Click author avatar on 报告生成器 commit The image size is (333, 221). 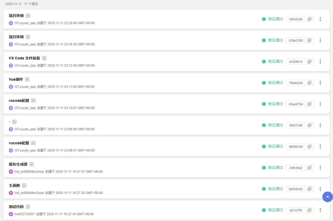tap(11, 172)
